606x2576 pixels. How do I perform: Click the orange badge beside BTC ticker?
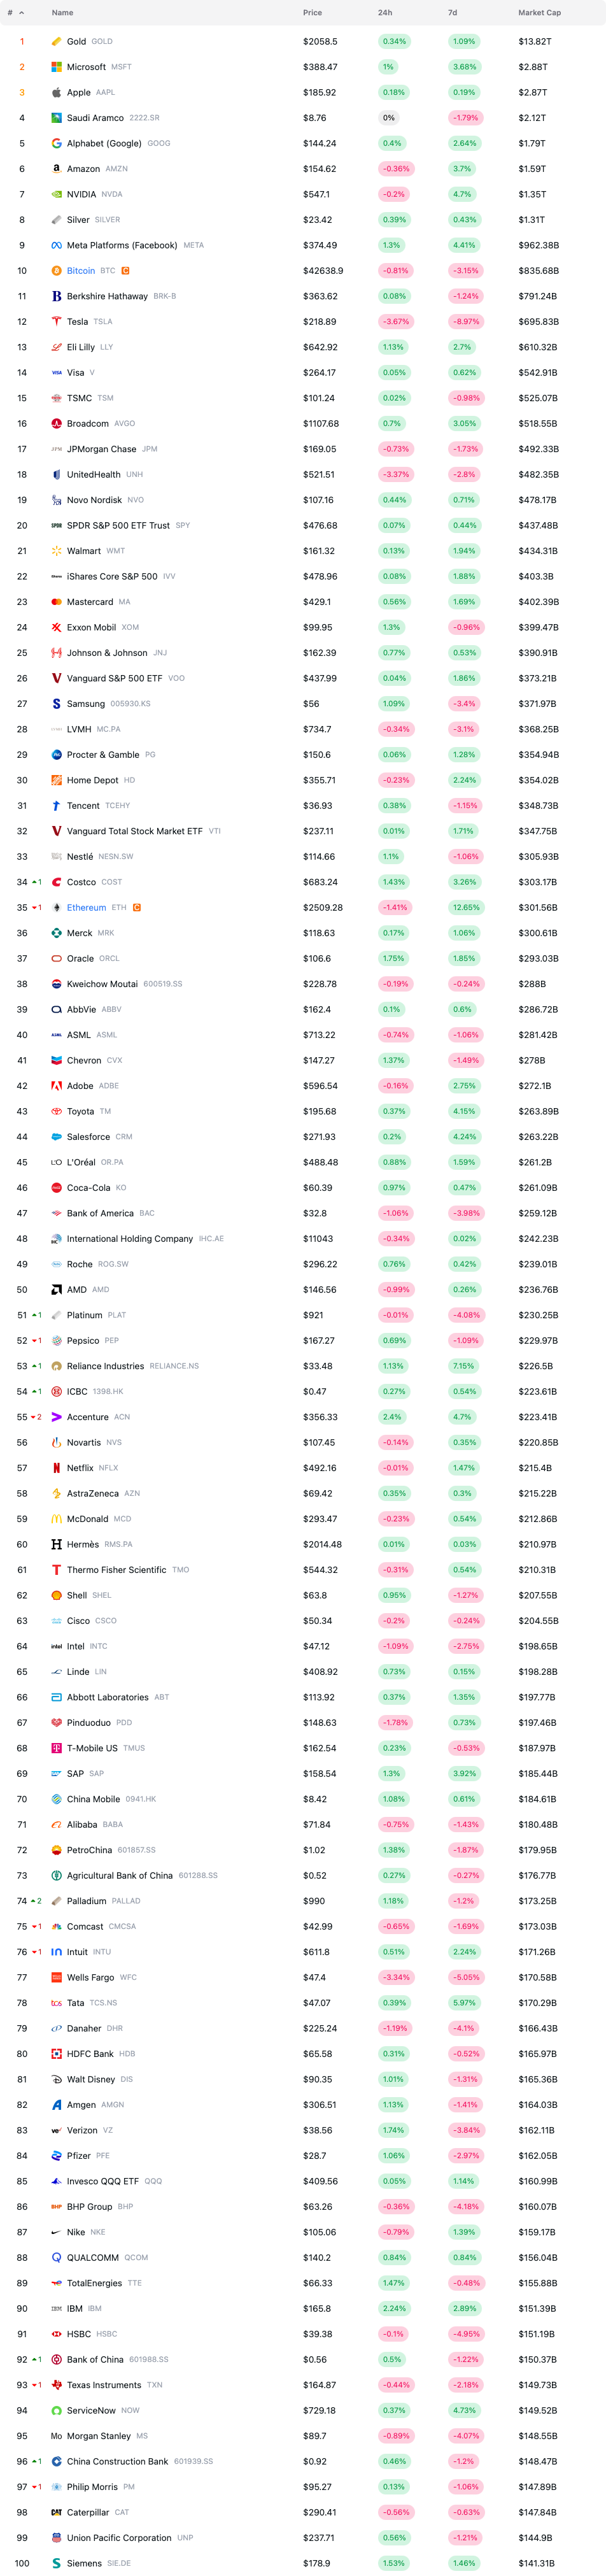pos(125,271)
